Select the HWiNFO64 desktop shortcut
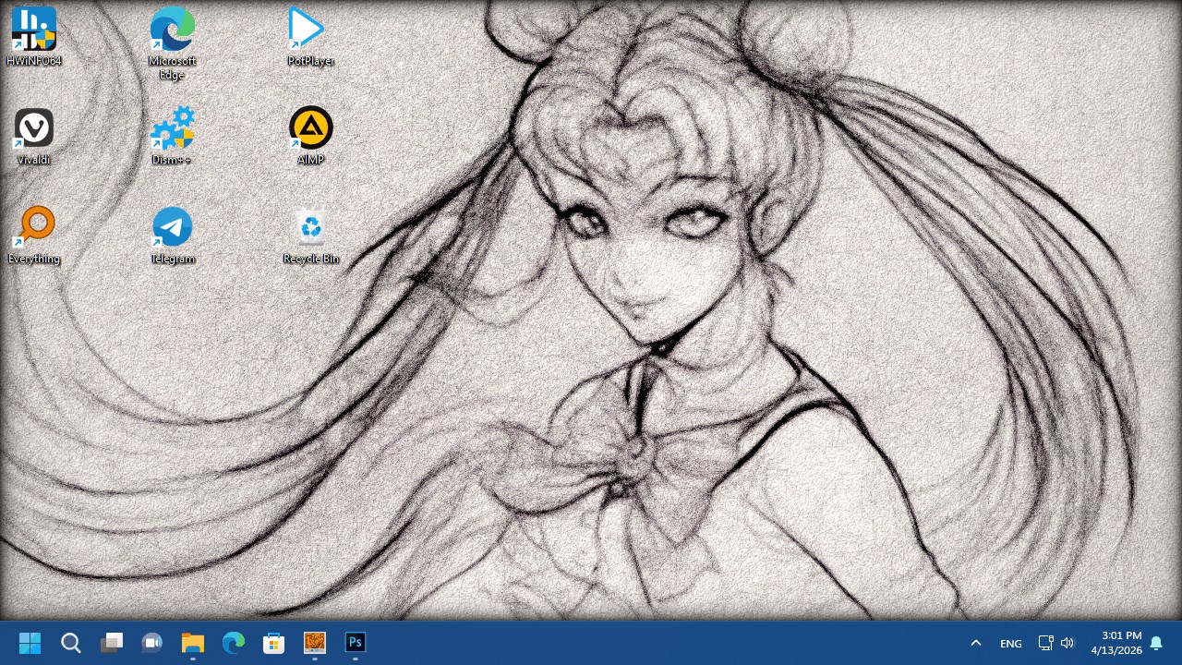 click(x=34, y=38)
